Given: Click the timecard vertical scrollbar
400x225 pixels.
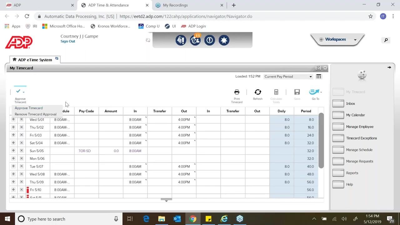Looking at the screenshot, I should tap(321, 141).
